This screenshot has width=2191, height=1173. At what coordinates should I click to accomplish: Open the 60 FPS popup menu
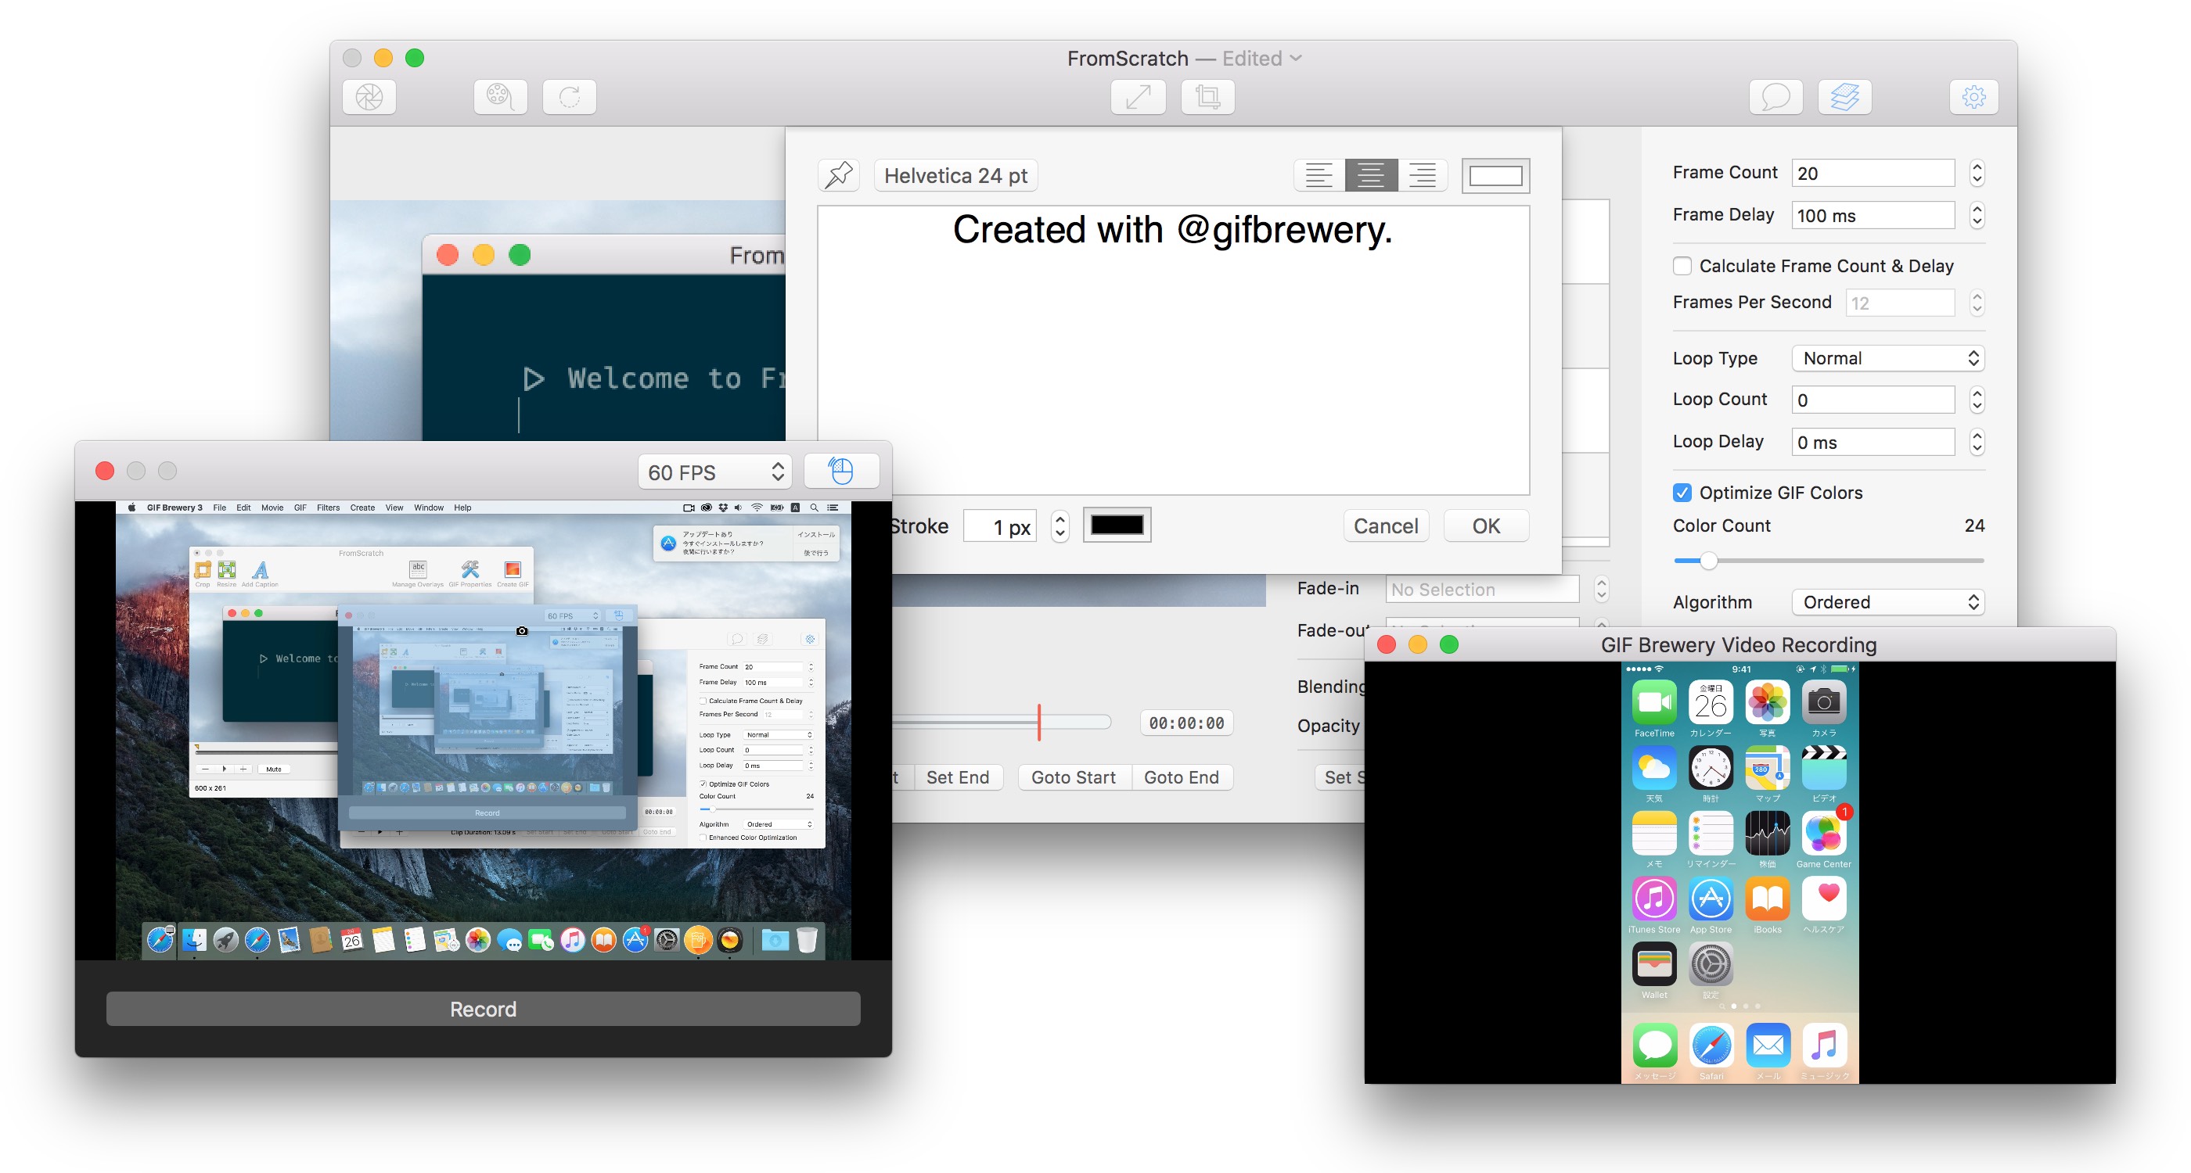[x=714, y=472]
